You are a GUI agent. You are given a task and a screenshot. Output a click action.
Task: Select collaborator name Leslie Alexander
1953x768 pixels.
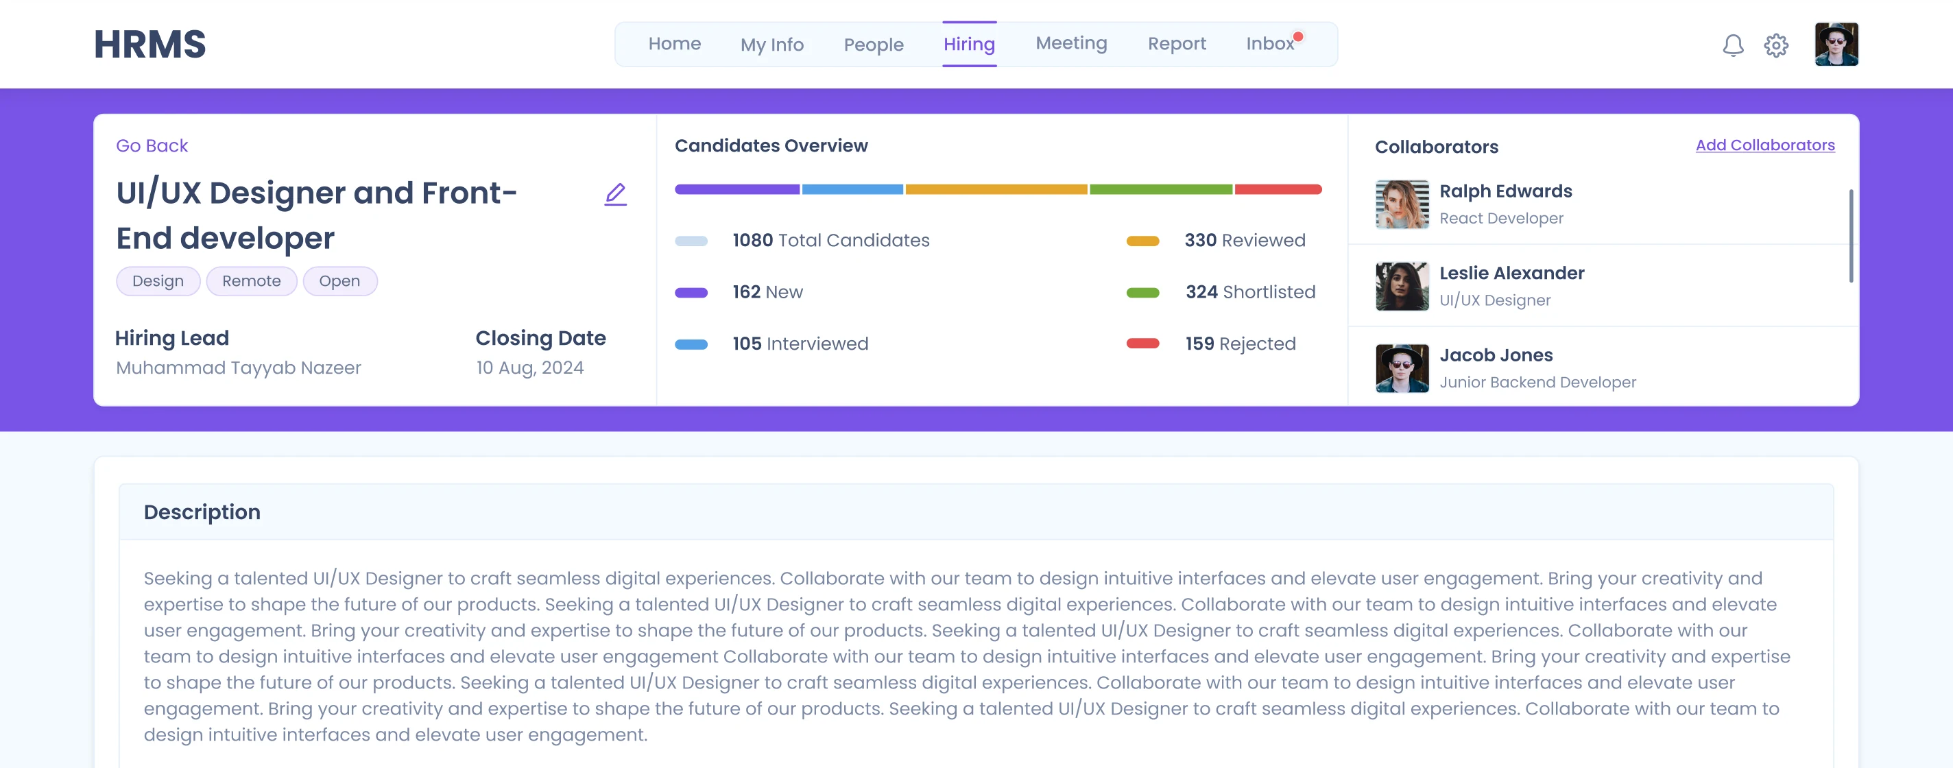(1512, 273)
